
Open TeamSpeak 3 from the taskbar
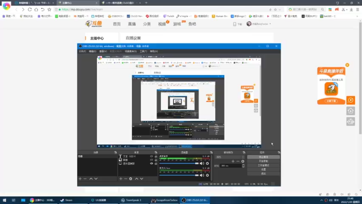coord(134,200)
